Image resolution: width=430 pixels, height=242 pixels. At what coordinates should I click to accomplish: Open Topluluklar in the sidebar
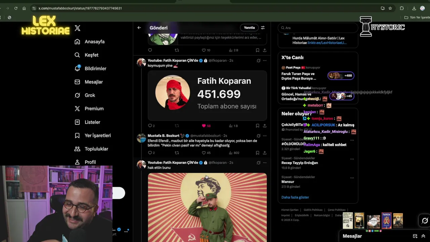[91, 149]
